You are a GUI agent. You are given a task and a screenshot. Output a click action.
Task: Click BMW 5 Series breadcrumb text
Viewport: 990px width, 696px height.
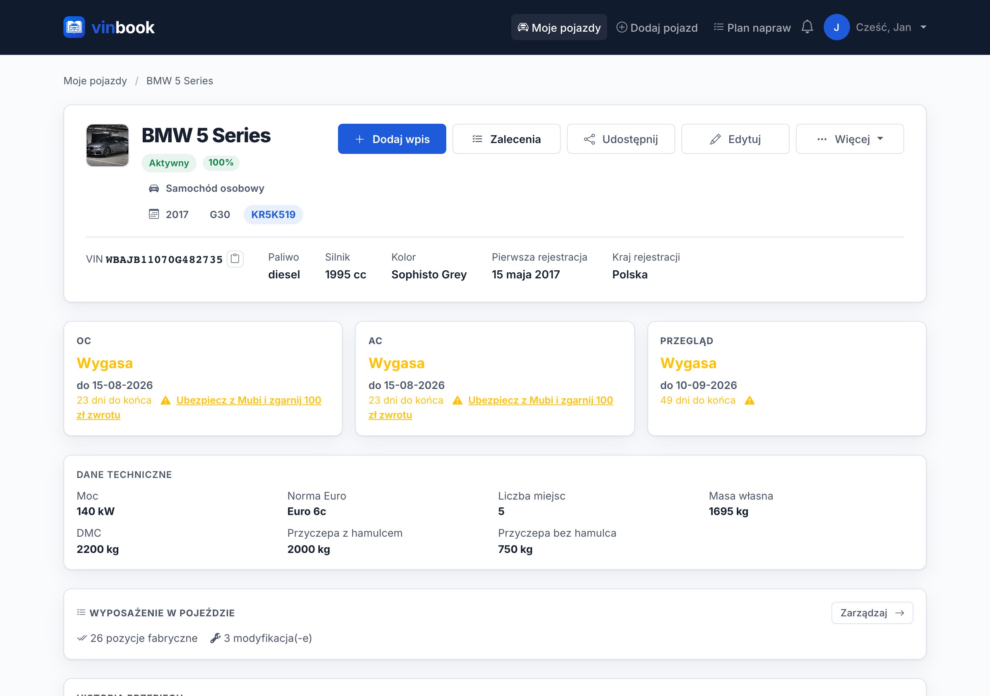(179, 81)
